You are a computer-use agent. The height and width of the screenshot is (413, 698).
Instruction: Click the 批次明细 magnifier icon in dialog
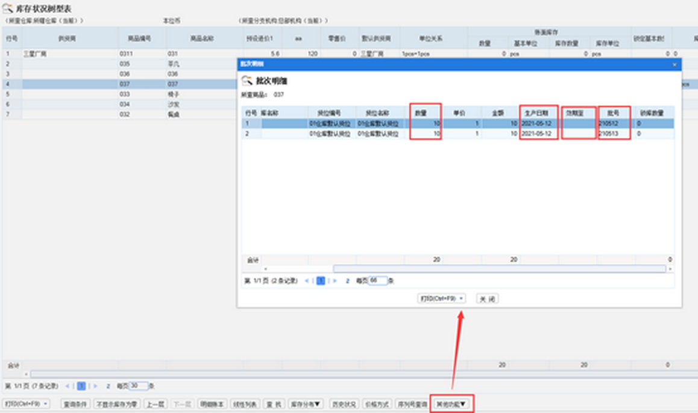(247, 81)
